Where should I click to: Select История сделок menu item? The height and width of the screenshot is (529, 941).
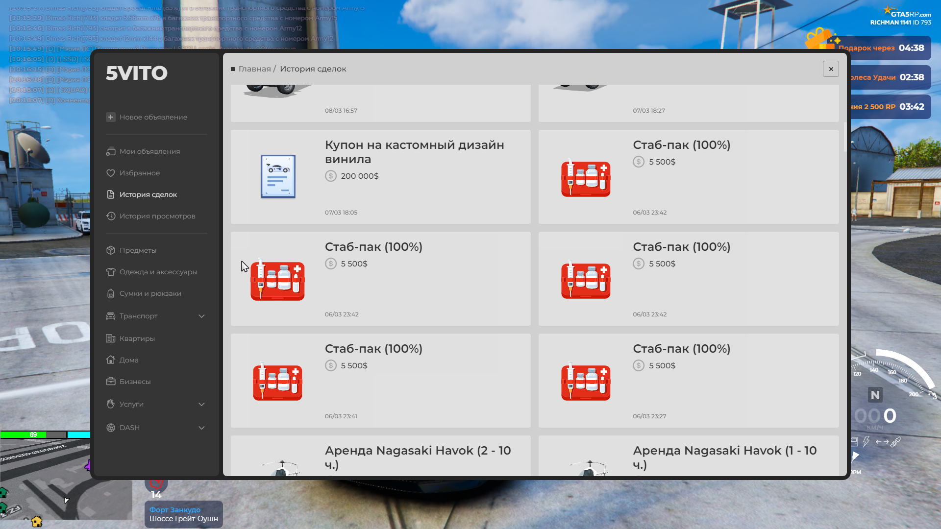tap(148, 194)
